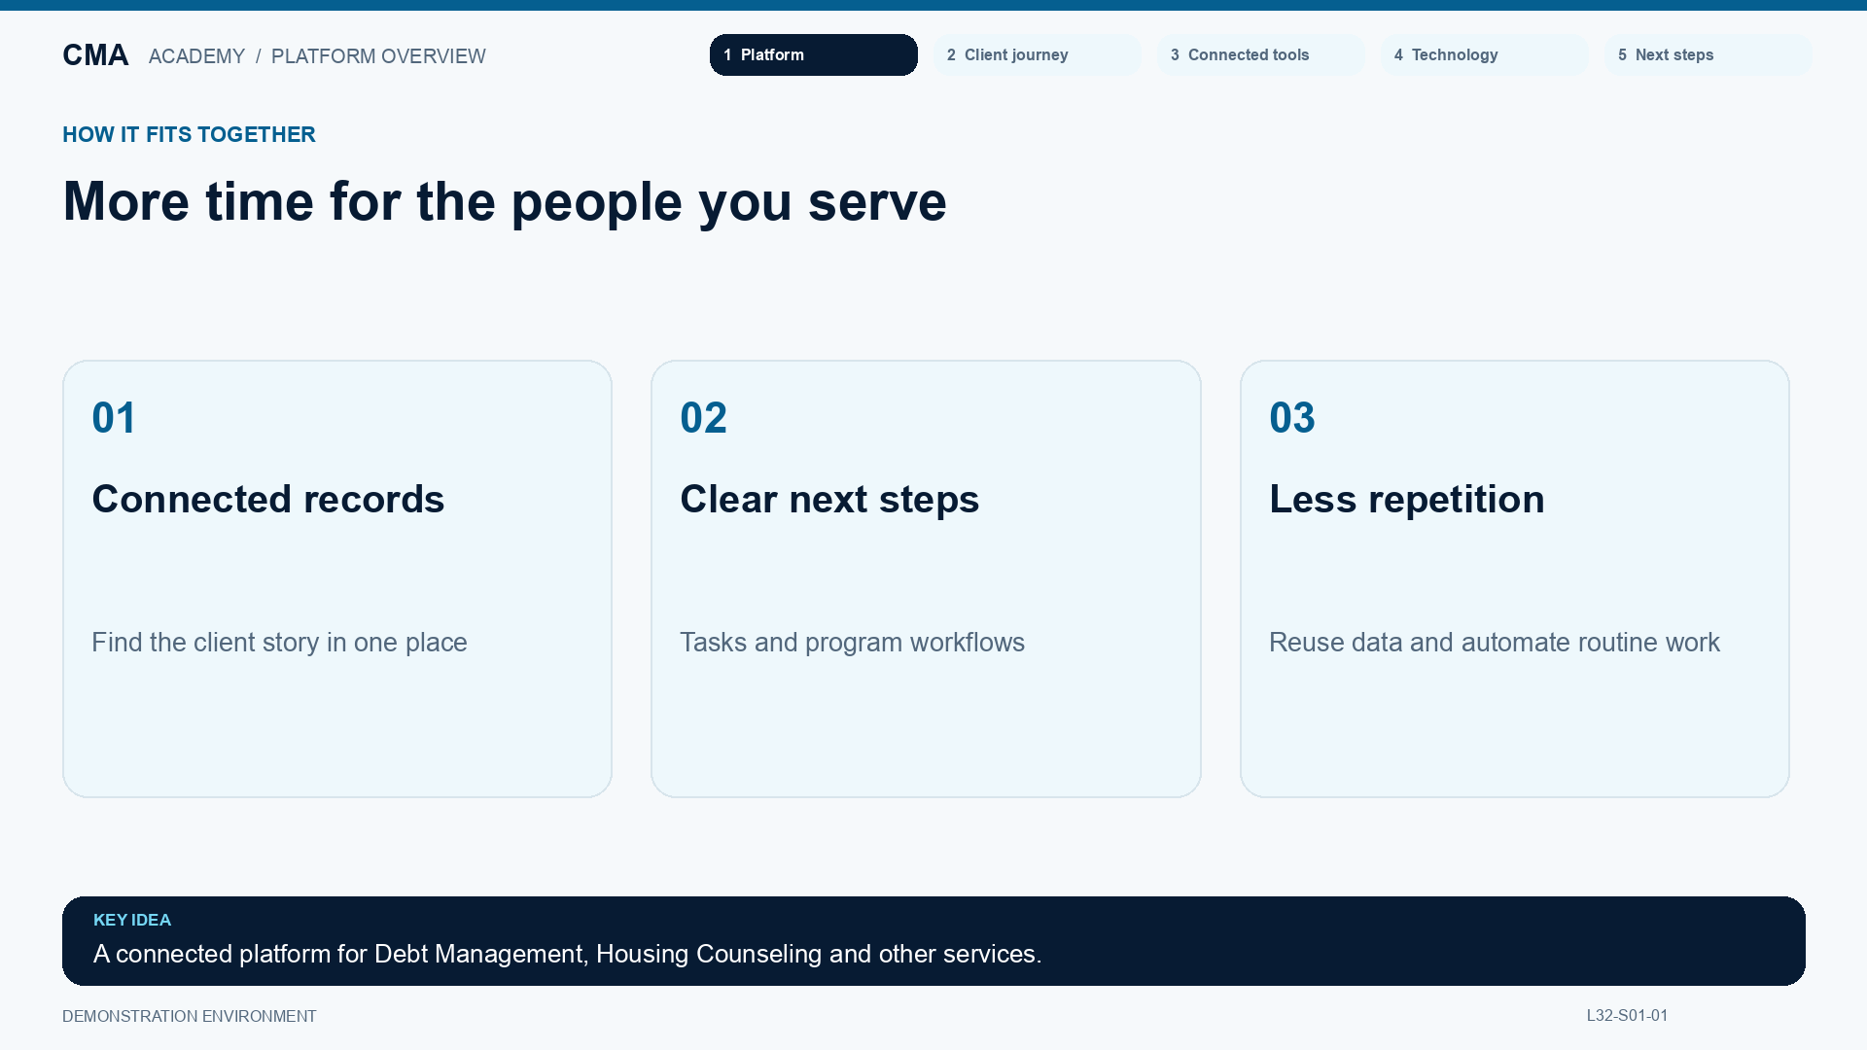Click Find the client story description
This screenshot has width=1867, height=1050.
click(x=279, y=643)
